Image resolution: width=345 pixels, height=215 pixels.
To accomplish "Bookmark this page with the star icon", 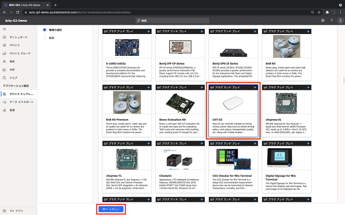I will pos(319,12).
